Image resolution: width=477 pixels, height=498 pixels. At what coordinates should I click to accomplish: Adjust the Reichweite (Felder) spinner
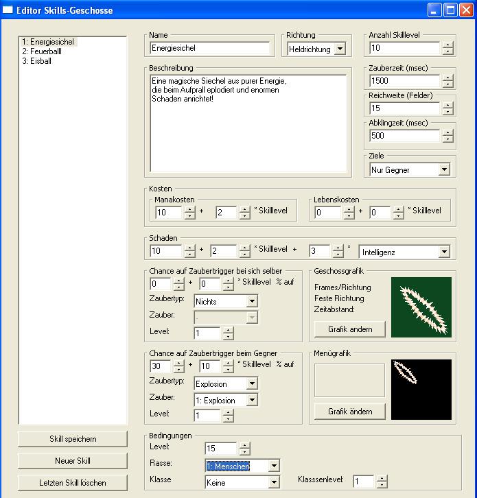(447, 108)
